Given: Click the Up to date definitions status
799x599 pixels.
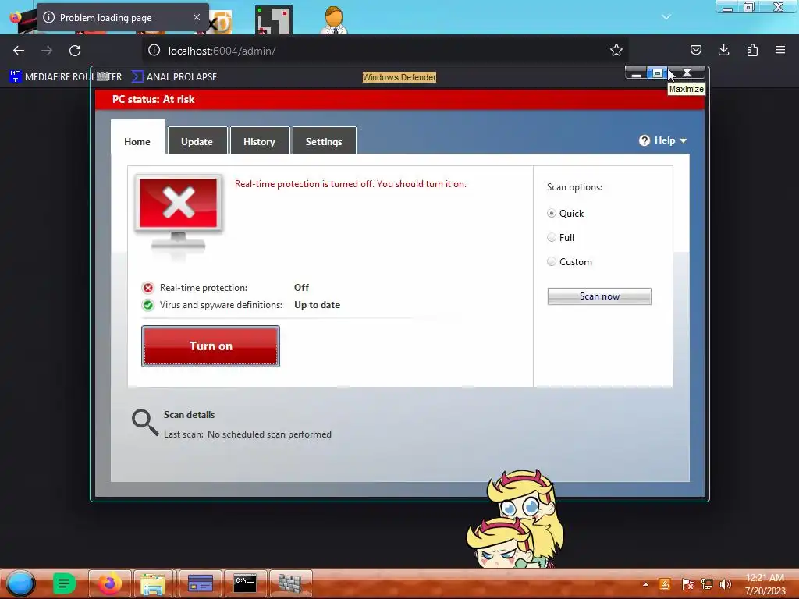Looking at the screenshot, I should click(x=317, y=305).
